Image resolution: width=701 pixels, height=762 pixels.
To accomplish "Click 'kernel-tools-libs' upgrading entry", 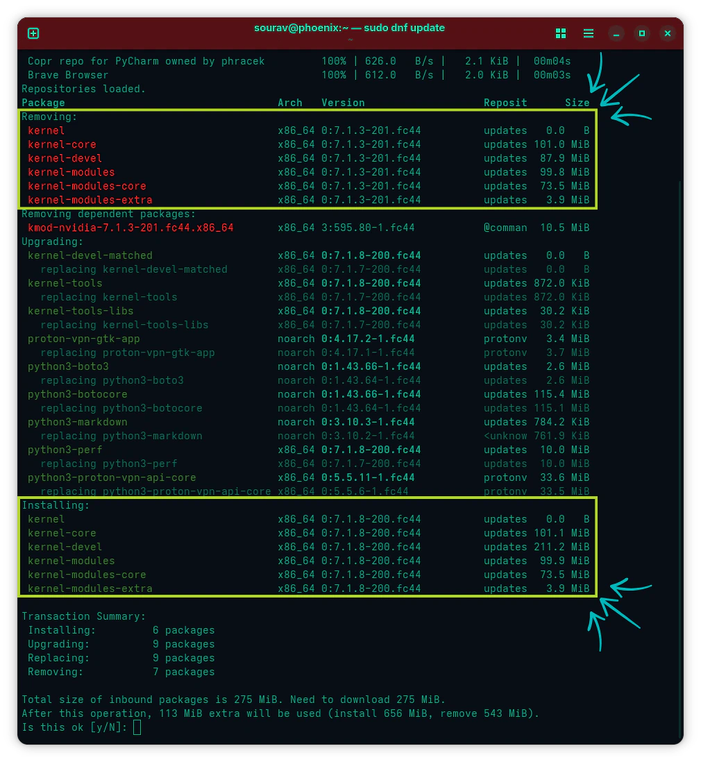I will (x=81, y=311).
